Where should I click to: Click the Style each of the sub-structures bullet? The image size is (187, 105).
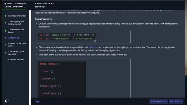[x=83, y=55]
